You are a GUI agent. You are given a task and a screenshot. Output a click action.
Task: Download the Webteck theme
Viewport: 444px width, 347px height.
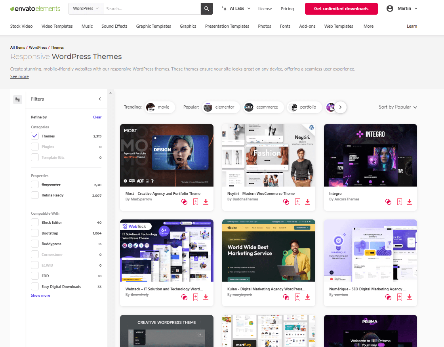pyautogui.click(x=206, y=297)
